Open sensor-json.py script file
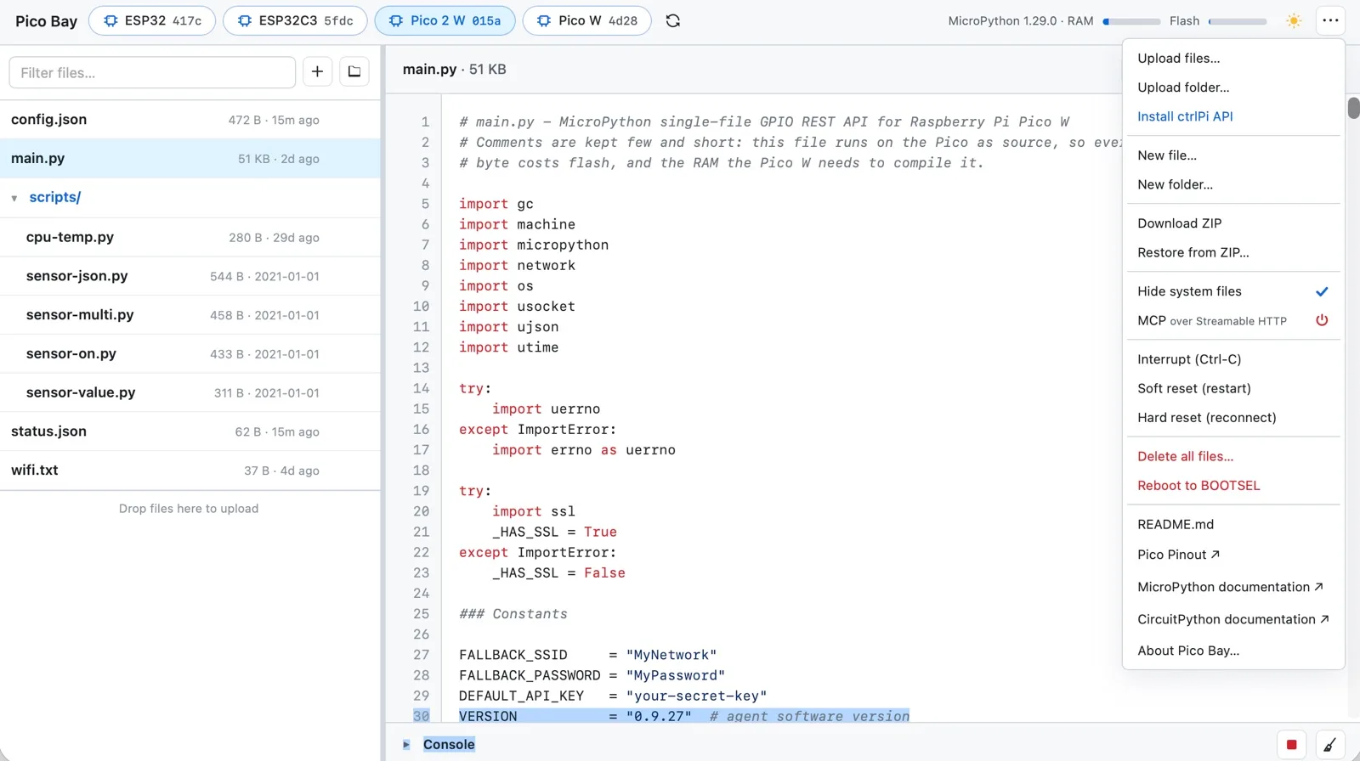 (190, 276)
